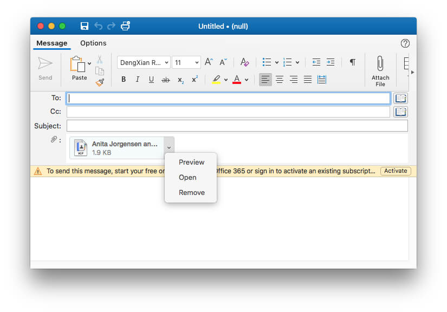Print the message using the printer icon
This screenshot has width=447, height=312.
(x=125, y=25)
